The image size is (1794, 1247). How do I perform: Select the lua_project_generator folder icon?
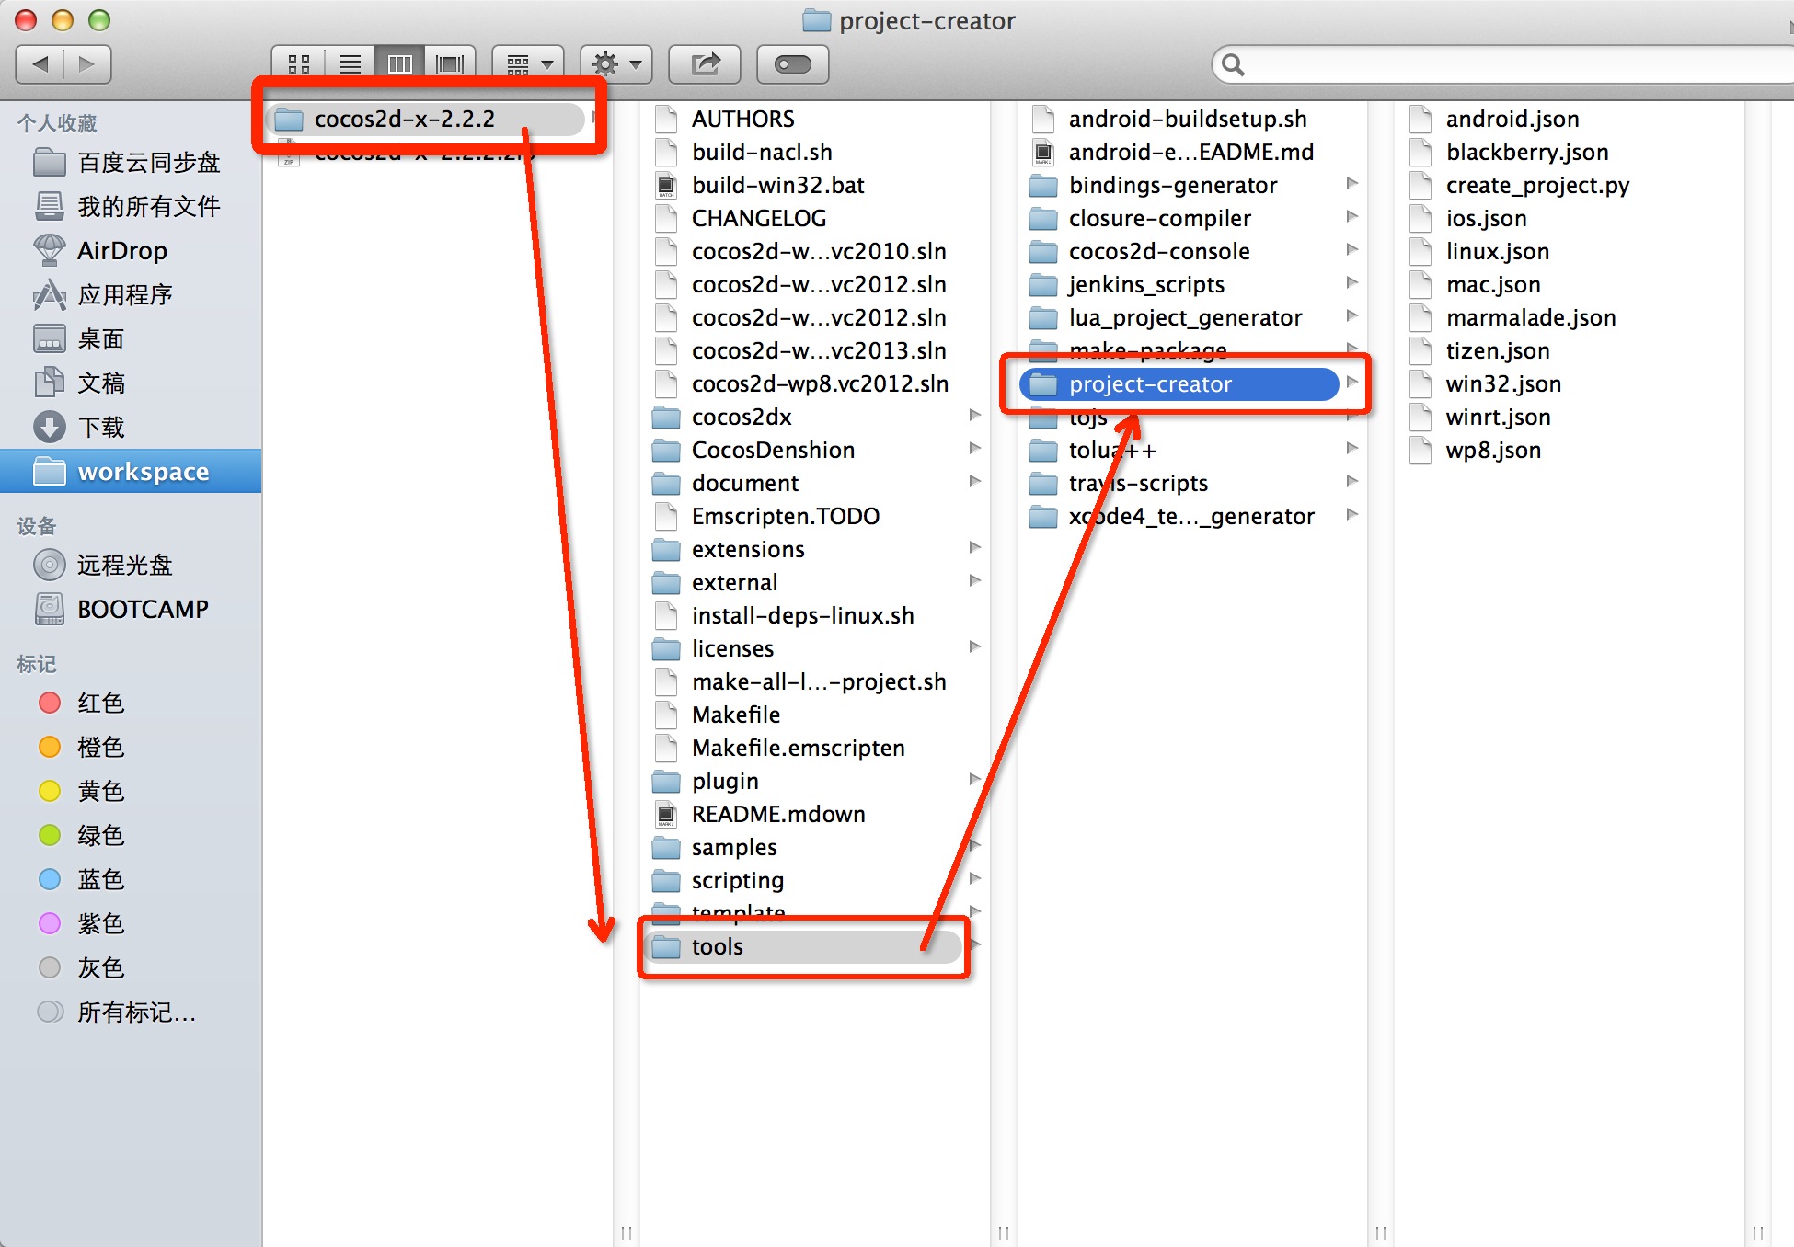[1043, 319]
